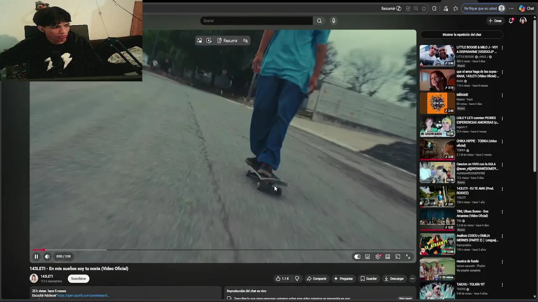The height and width of the screenshot is (302, 538).
Task: Save video with Guardar button
Action: click(369, 279)
